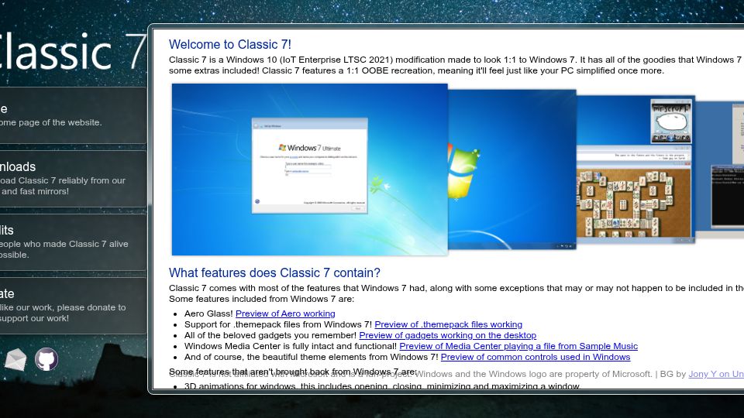Follow 'Preview of .themepack files working' link
Viewport: 744px width, 418px height.
(449, 324)
